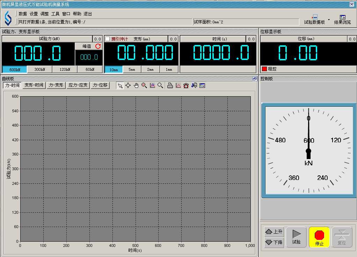Select the 300kN force range
Screen dimensions: 357x257
tap(40, 69)
